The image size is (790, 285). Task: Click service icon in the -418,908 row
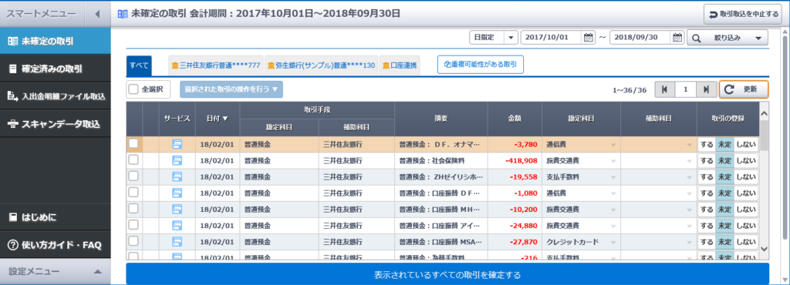(x=177, y=161)
